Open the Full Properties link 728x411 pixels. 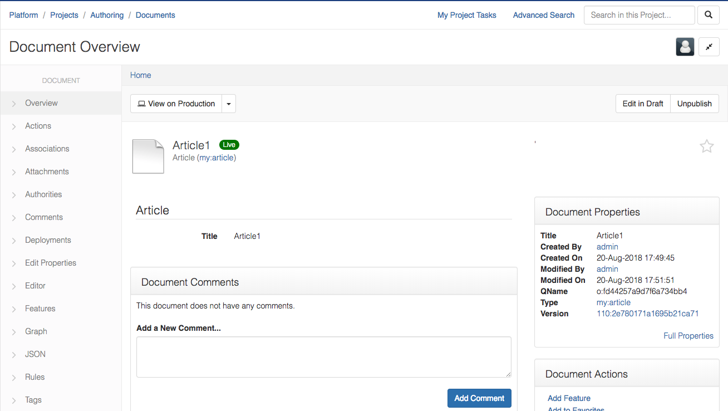pos(688,336)
